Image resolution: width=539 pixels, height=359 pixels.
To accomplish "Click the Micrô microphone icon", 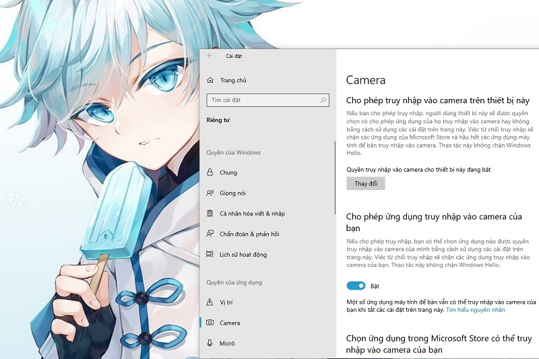I will 210,344.
